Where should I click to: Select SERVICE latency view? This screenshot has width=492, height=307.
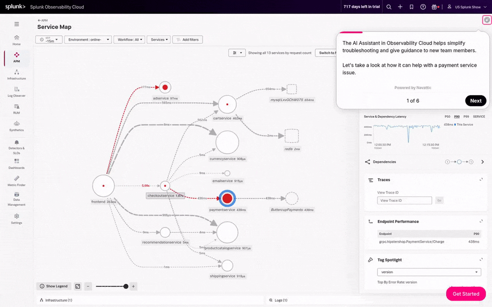click(x=479, y=116)
